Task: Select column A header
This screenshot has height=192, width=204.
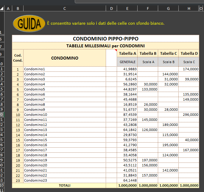Action: (8, 8)
